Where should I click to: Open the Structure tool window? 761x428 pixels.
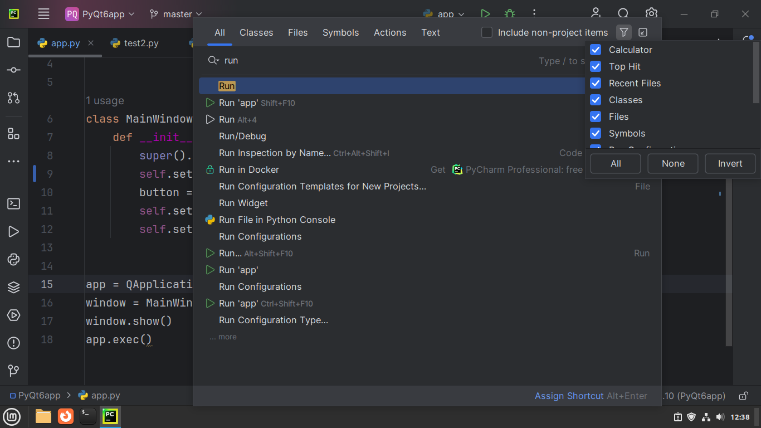pos(14,134)
